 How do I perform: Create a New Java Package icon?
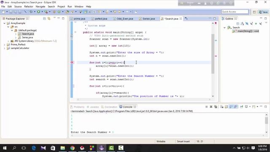(x=54, y=12)
